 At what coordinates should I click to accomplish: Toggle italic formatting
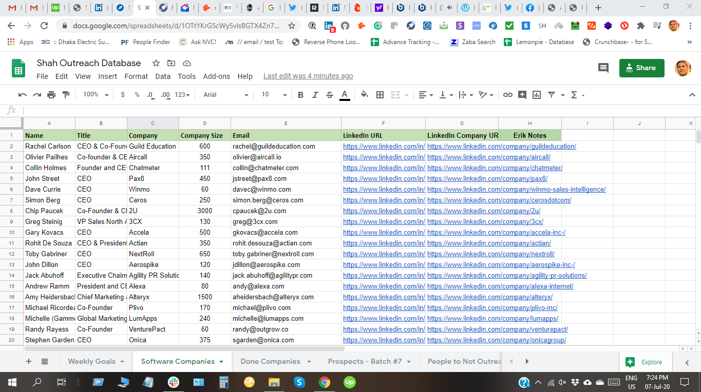[x=315, y=95]
